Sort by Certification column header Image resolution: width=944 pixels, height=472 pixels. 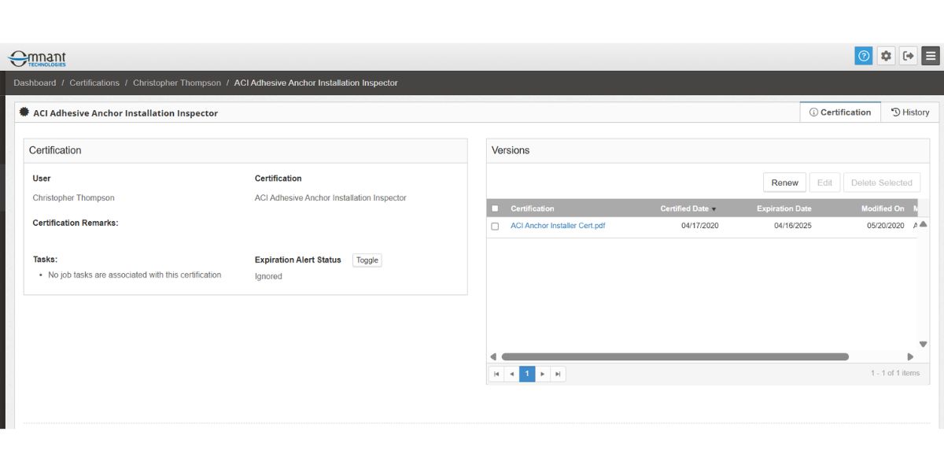[533, 208]
